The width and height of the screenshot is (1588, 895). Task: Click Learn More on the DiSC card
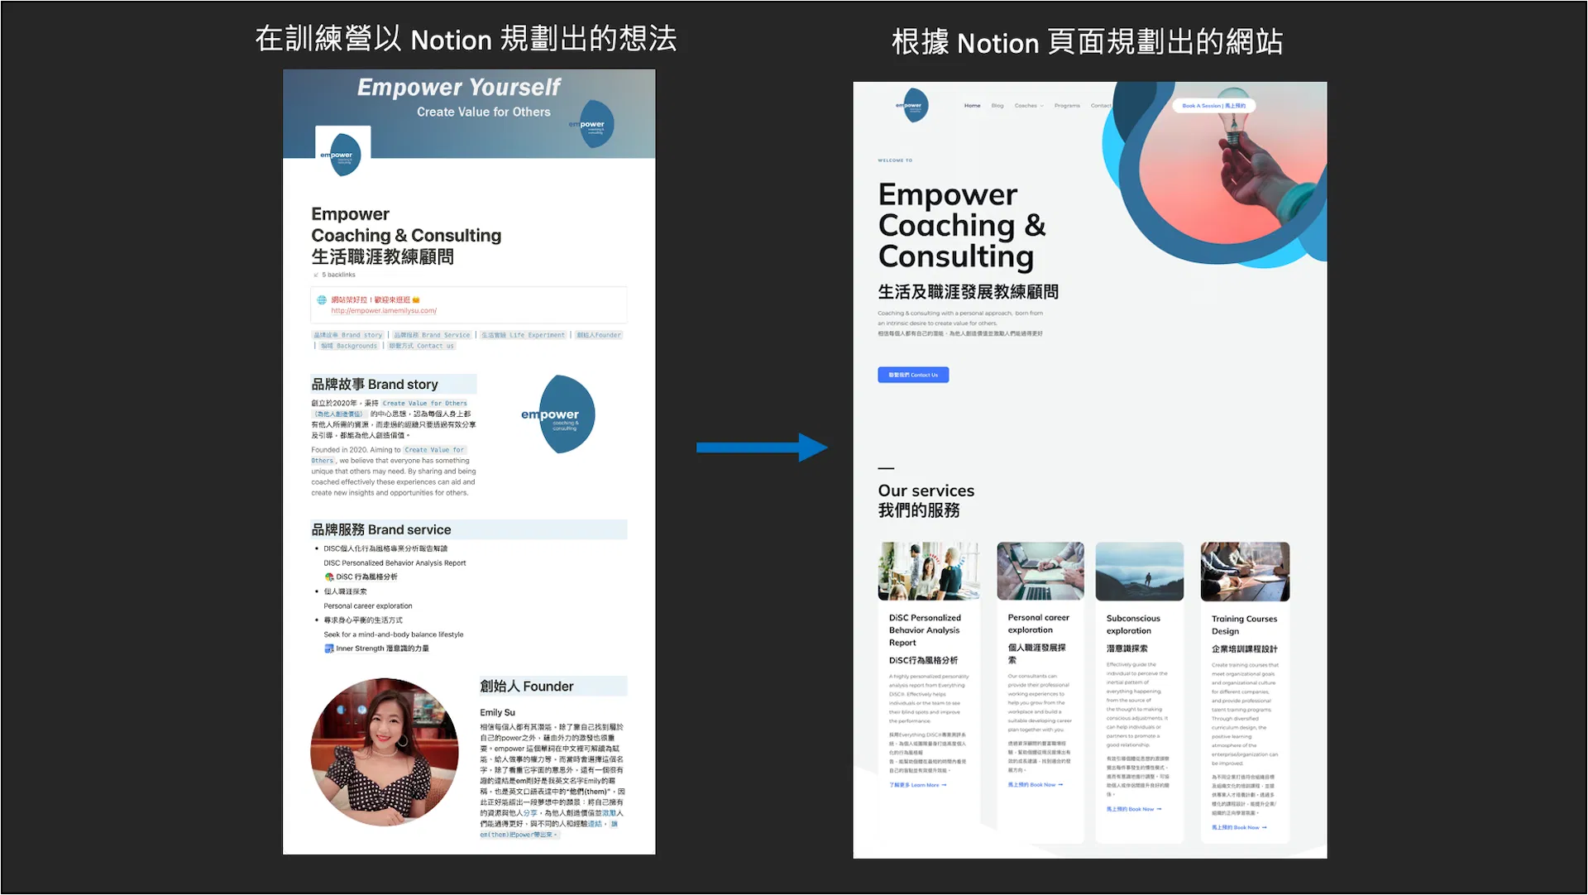point(918,785)
